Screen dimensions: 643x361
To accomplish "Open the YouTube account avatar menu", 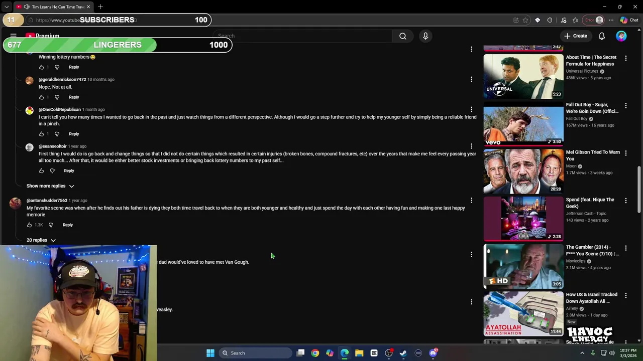I will (x=621, y=36).
